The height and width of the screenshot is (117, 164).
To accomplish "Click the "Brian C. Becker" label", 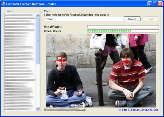I will click(52, 31).
